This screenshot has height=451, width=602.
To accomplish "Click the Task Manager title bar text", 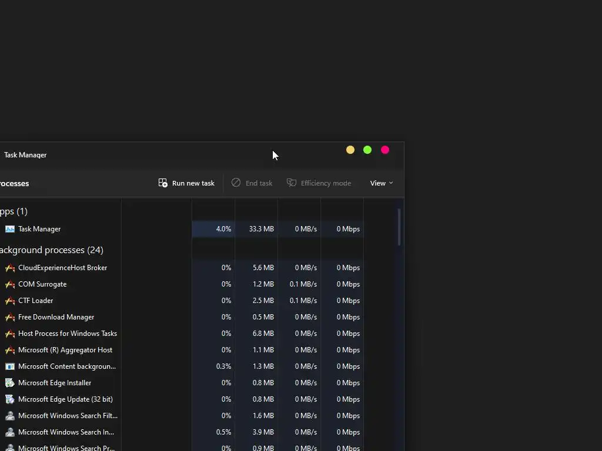I will coord(25,155).
